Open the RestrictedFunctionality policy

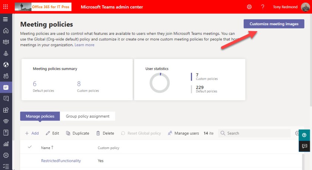[x=61, y=161]
